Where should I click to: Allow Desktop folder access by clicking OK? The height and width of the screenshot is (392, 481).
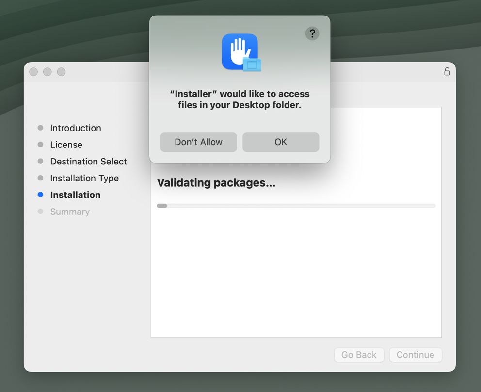281,142
